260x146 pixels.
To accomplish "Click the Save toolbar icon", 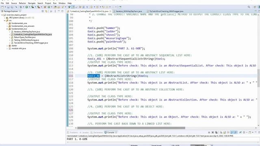I will (x=8, y=7).
